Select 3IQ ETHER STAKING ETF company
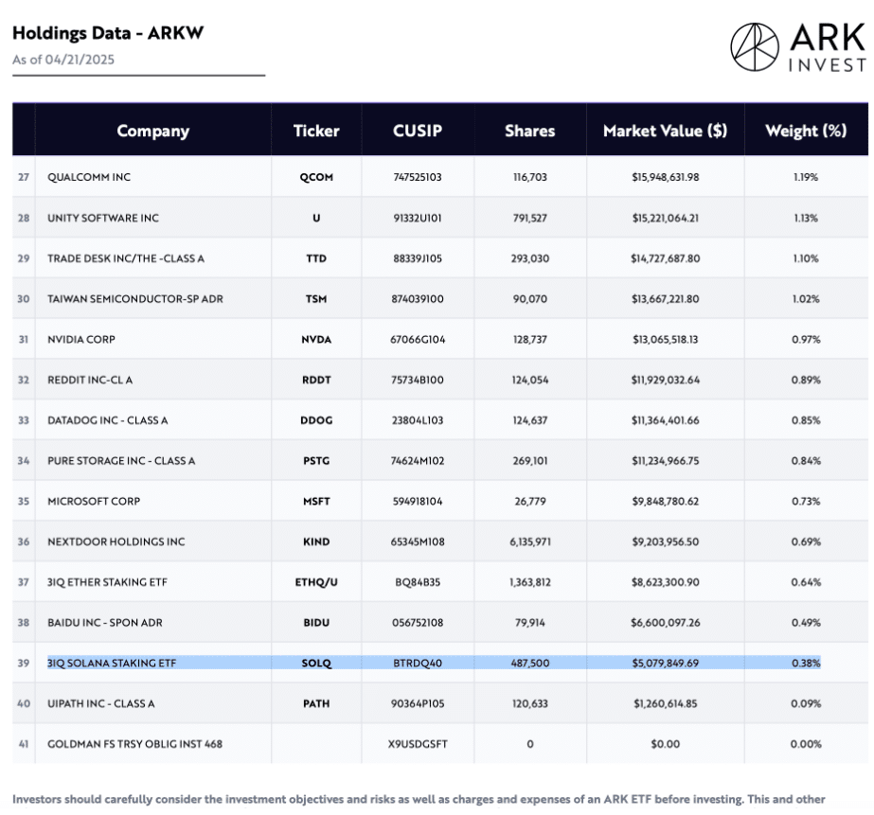The height and width of the screenshot is (815, 874). click(x=107, y=582)
